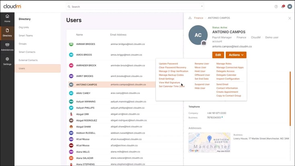Open Smart Teams in Directory menu
The width and height of the screenshot is (295, 166).
pyautogui.click(x=26, y=36)
